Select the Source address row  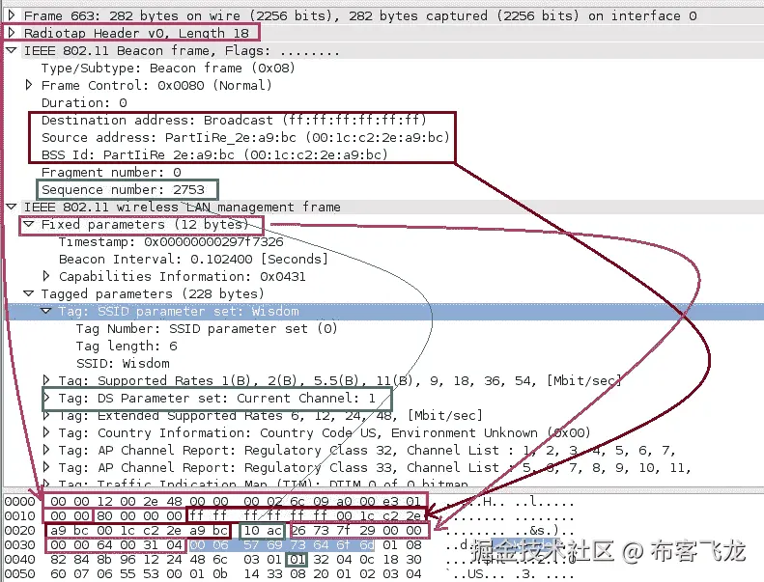click(x=245, y=137)
